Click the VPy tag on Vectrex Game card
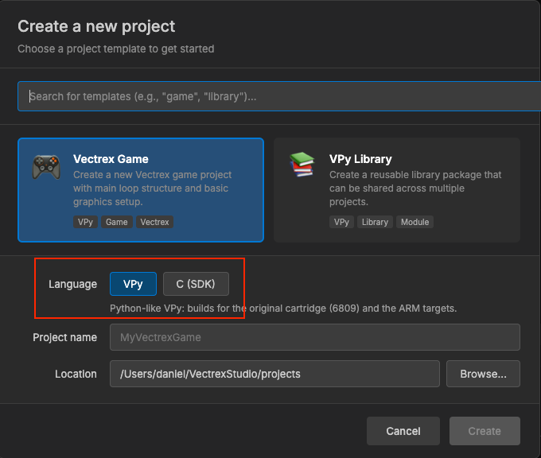Screen dimensions: 541x458 point(85,222)
